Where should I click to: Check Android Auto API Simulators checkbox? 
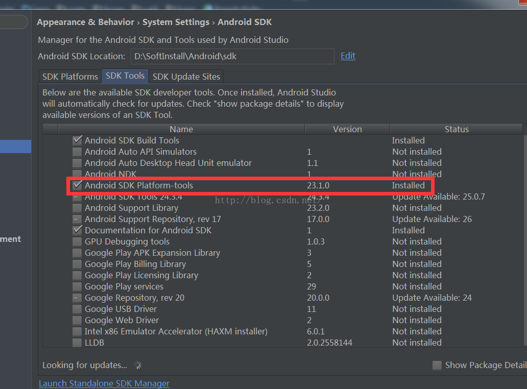click(x=77, y=152)
